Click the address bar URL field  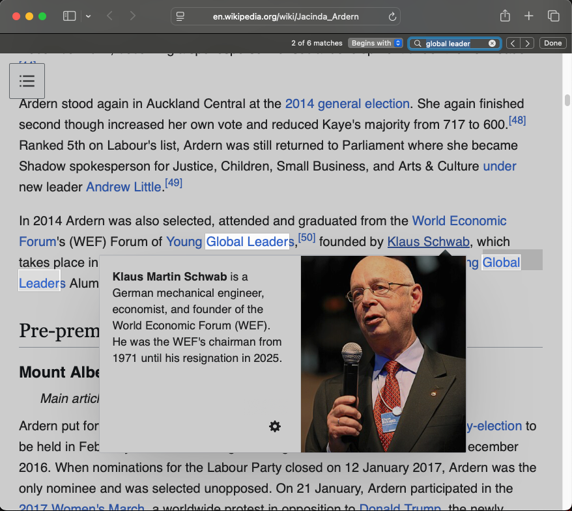click(285, 16)
